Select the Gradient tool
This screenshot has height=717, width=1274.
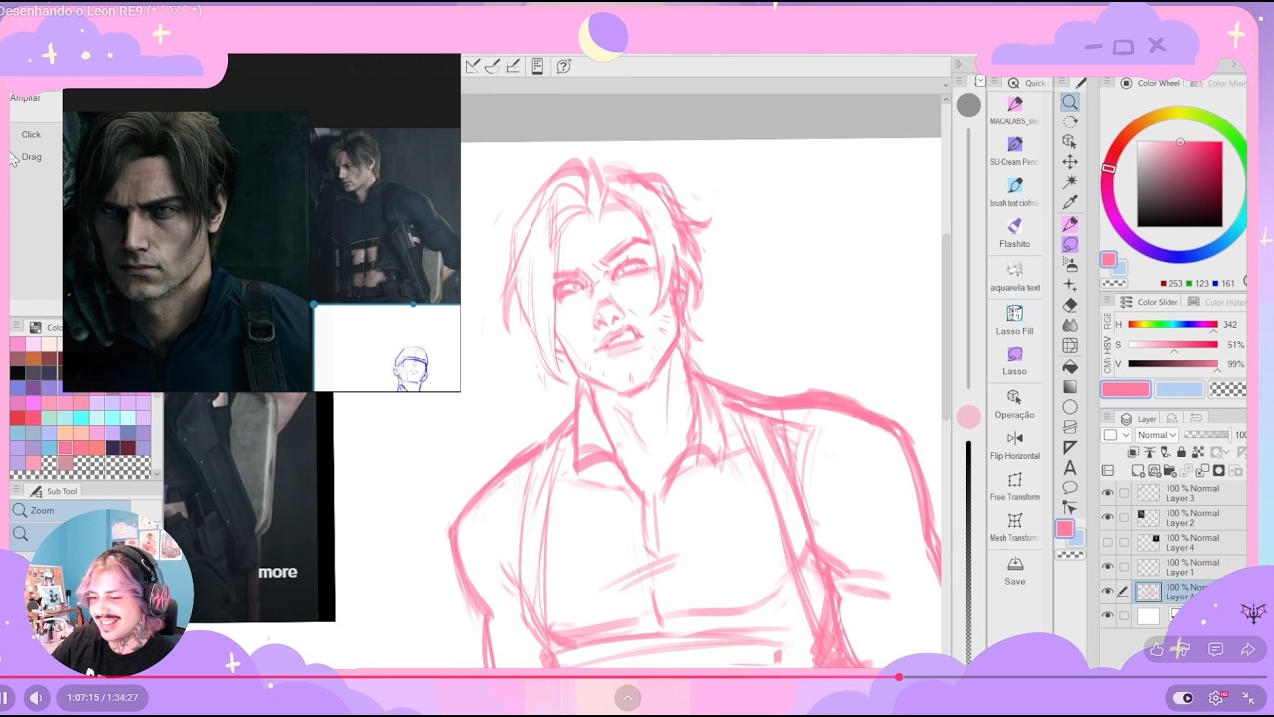pos(1070,386)
